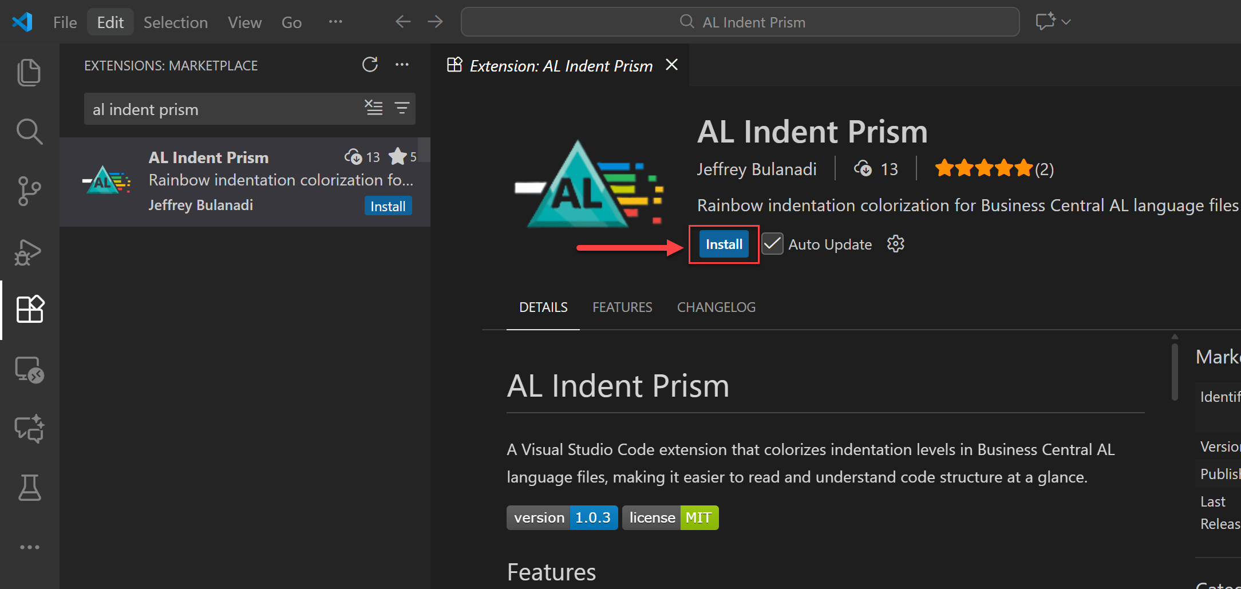Screen dimensions: 1241x589
Task: Click the Features section heading
Action: (551, 572)
